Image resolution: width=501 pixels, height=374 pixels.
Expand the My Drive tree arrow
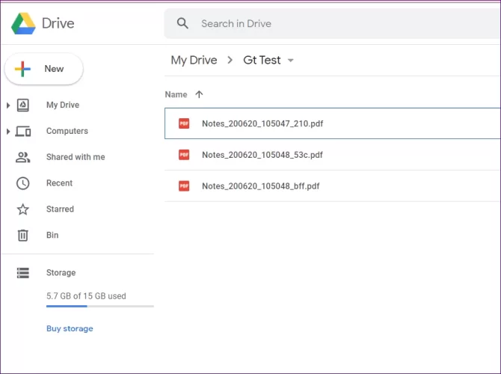click(8, 105)
